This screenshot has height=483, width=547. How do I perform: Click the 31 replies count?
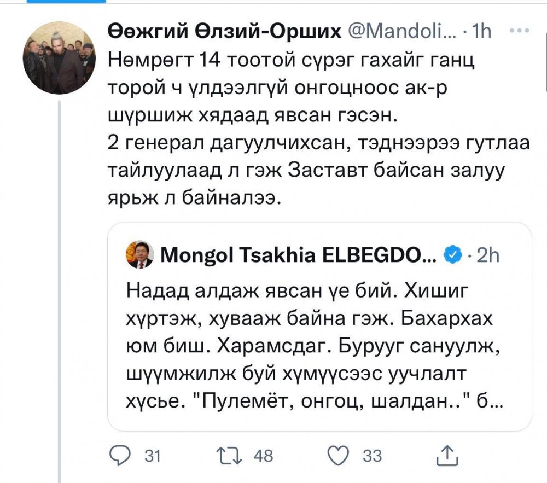[x=153, y=456]
